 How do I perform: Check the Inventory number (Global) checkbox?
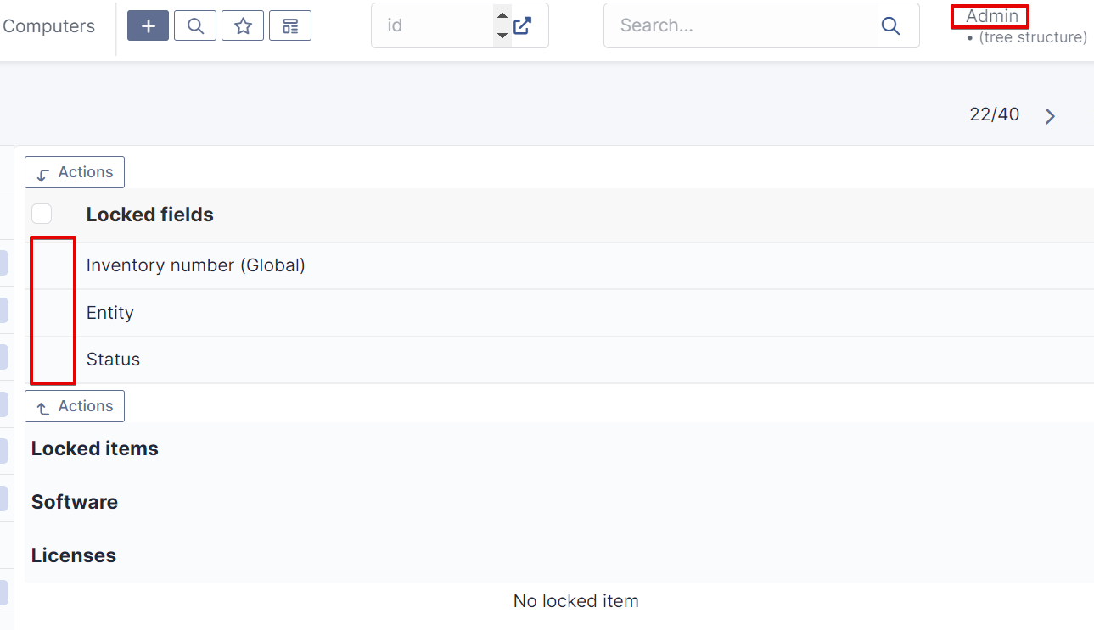[x=53, y=265]
